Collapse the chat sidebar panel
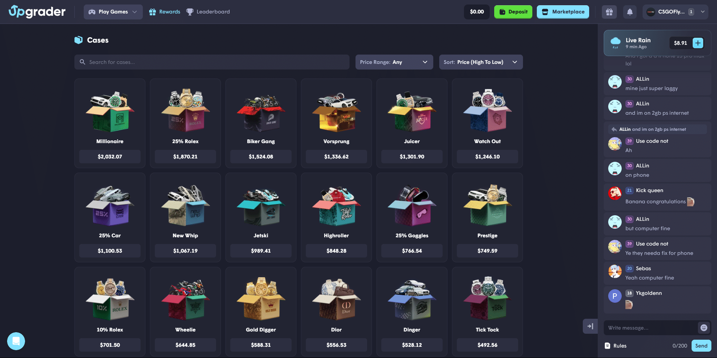 pos(590,326)
